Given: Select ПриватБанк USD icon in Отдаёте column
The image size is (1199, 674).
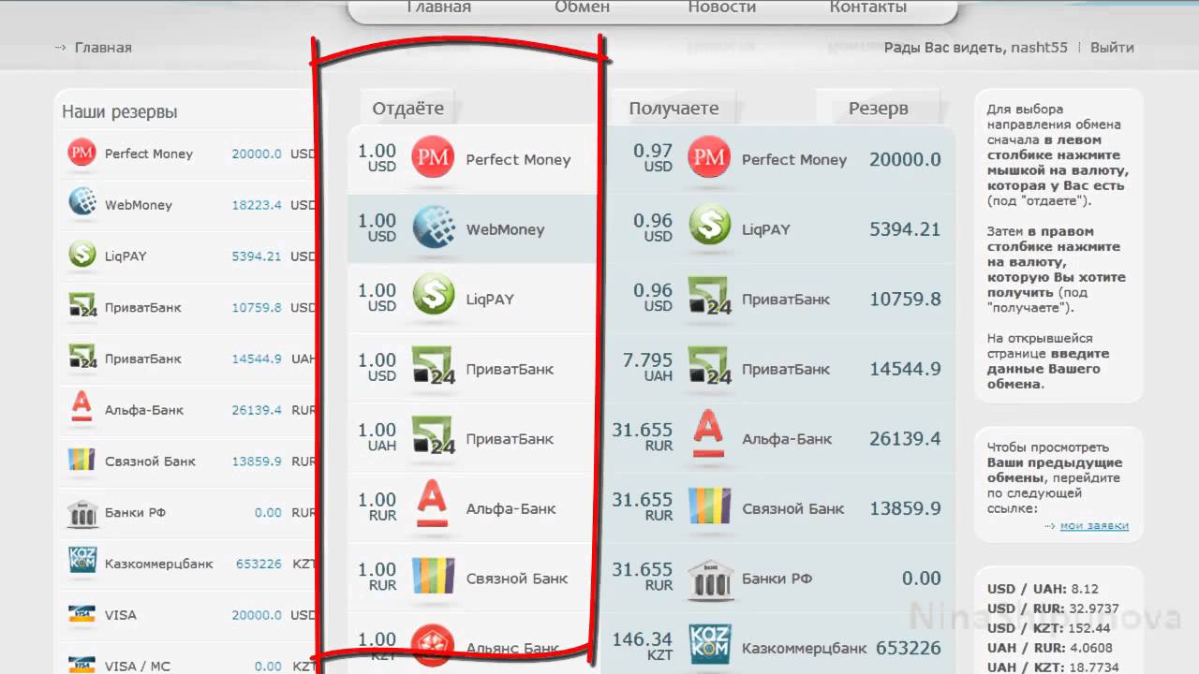Looking at the screenshot, I should tap(433, 367).
